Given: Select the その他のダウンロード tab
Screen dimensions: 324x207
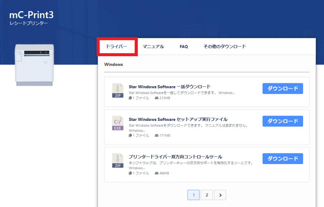Looking at the screenshot, I should (225, 47).
